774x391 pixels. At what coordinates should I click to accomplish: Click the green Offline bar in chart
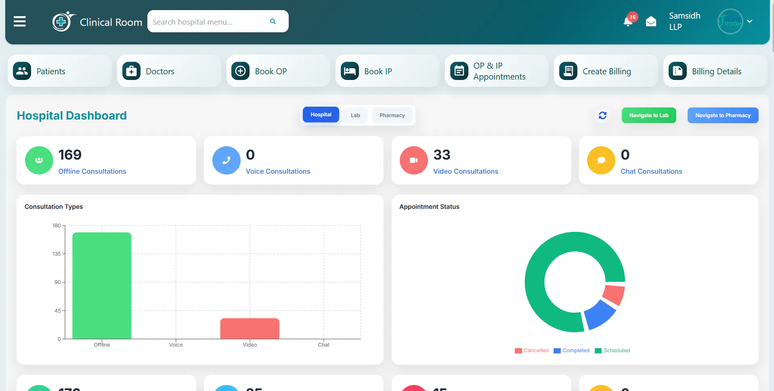tap(102, 286)
